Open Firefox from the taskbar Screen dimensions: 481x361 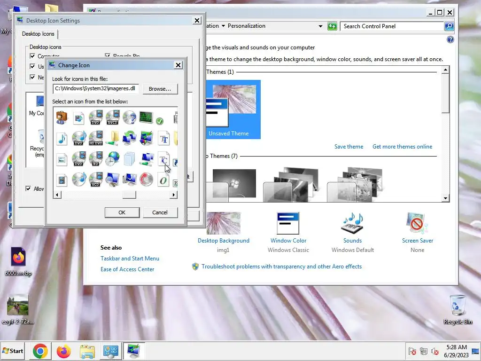click(x=64, y=351)
